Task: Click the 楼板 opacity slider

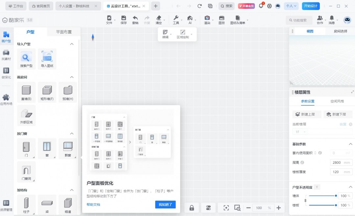Action: click(322, 205)
